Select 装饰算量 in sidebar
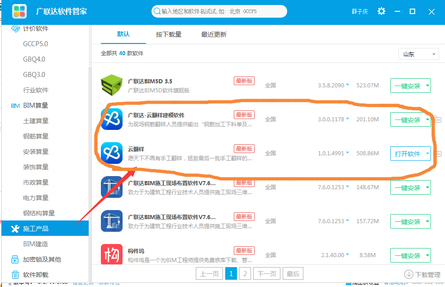Image resolution: width=445 pixels, height=287 pixels. click(x=36, y=167)
